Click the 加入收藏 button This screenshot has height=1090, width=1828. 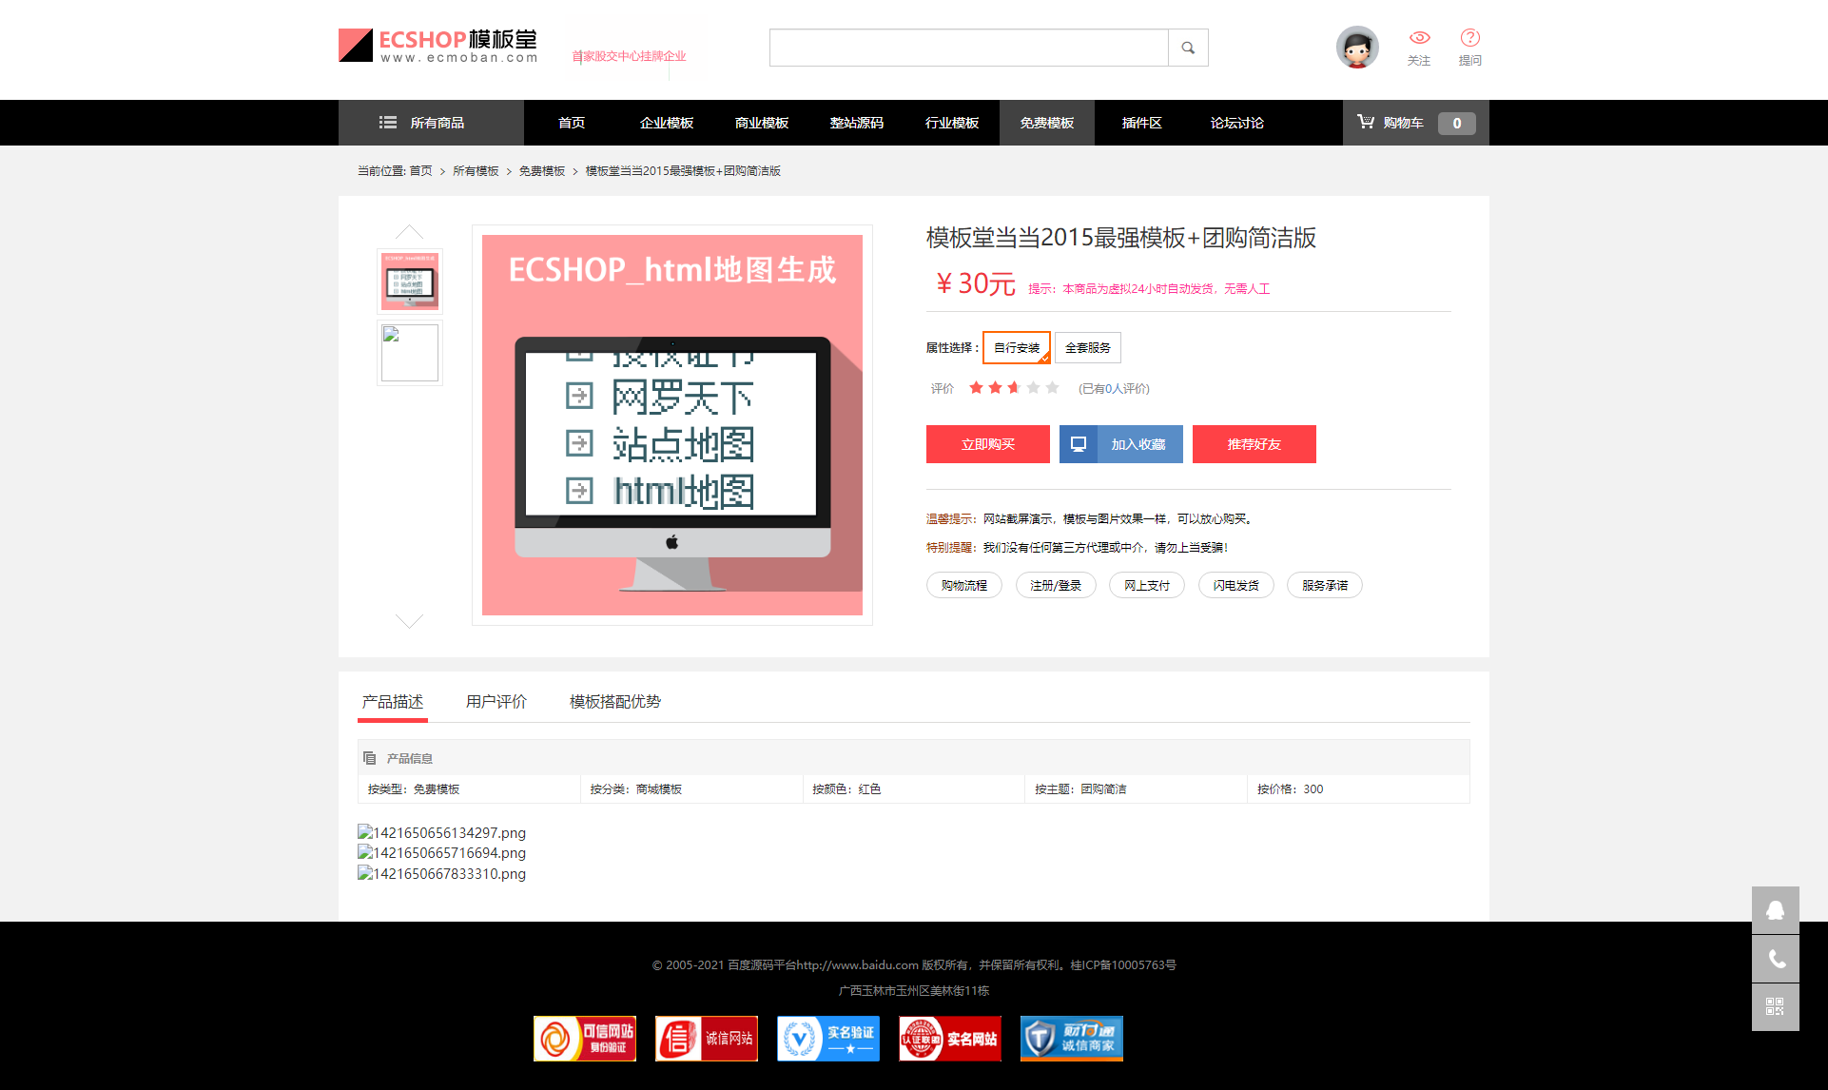[1121, 444]
